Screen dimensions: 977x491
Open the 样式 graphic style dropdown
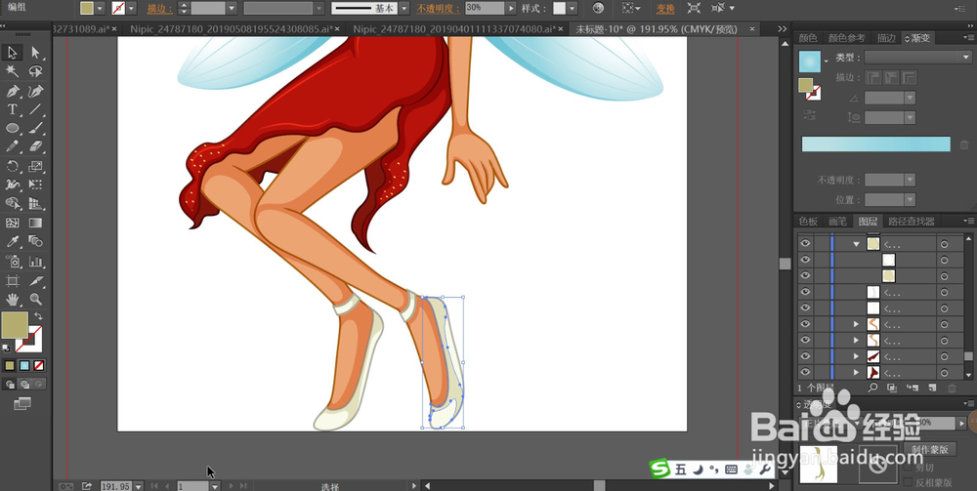click(x=572, y=8)
